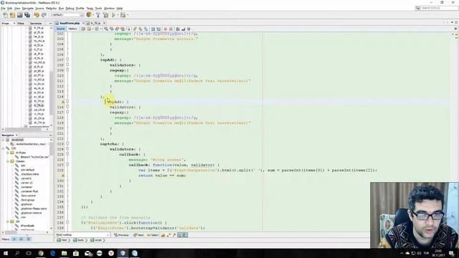Click the Open Project toolbar icon

(19, 15)
